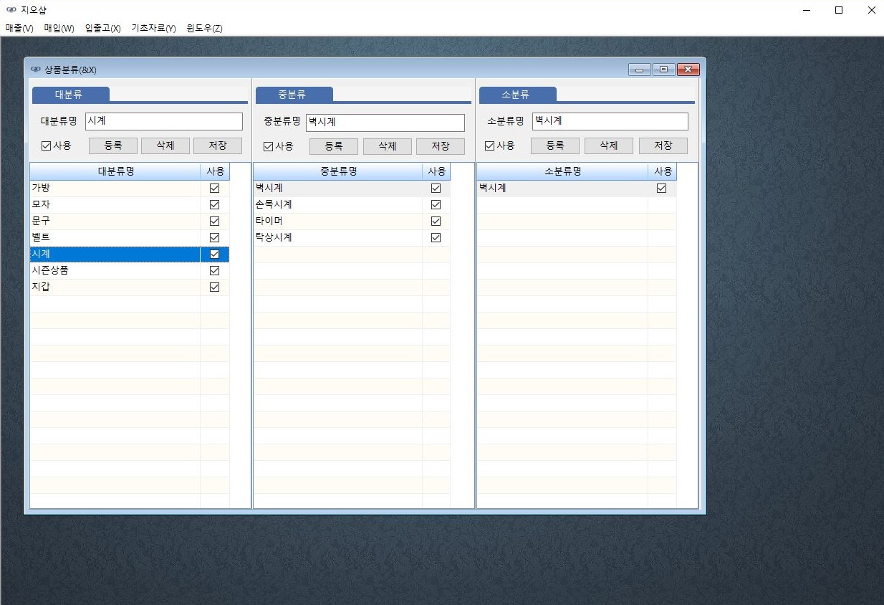Select 시즌상품 in the 대분류 list
Screen dimensions: 884x605
tap(50, 271)
